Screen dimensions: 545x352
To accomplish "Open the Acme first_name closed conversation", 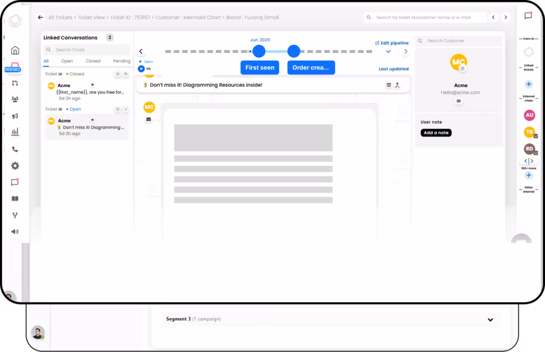I will 87,91.
